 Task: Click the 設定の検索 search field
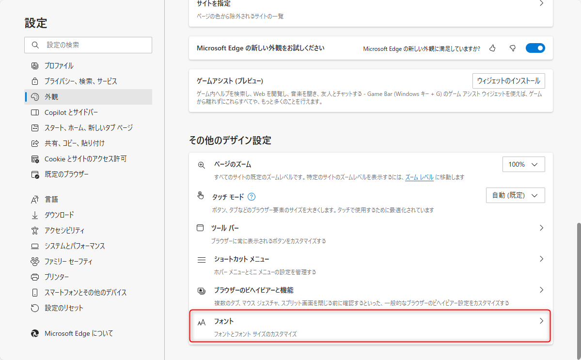click(x=88, y=45)
